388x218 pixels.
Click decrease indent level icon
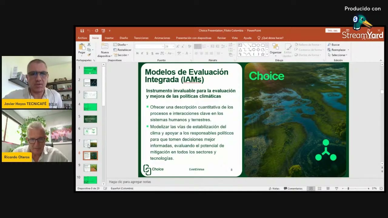click(212, 46)
